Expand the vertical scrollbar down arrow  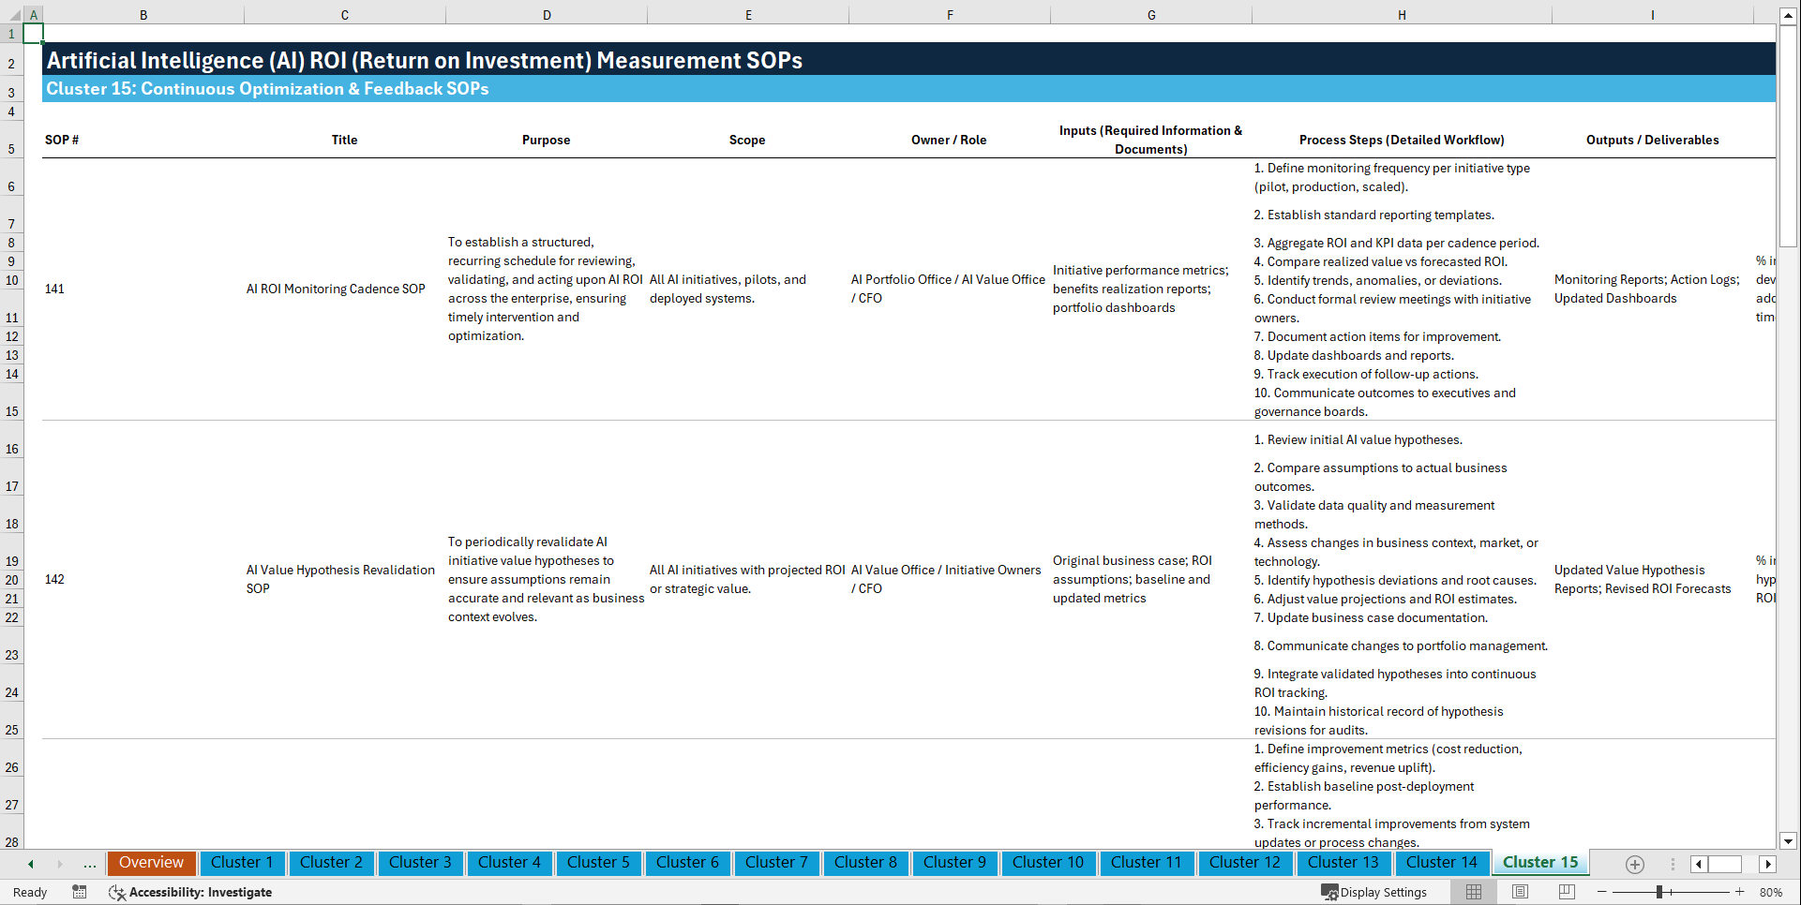1789,841
